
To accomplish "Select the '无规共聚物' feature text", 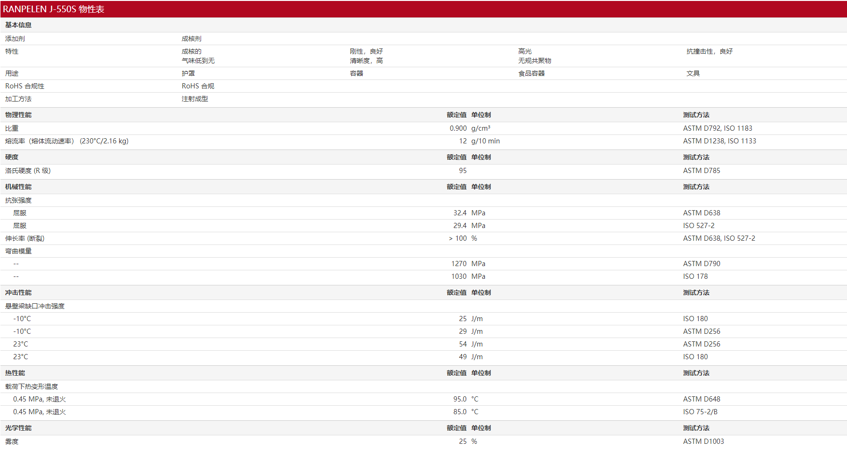I will tap(535, 61).
